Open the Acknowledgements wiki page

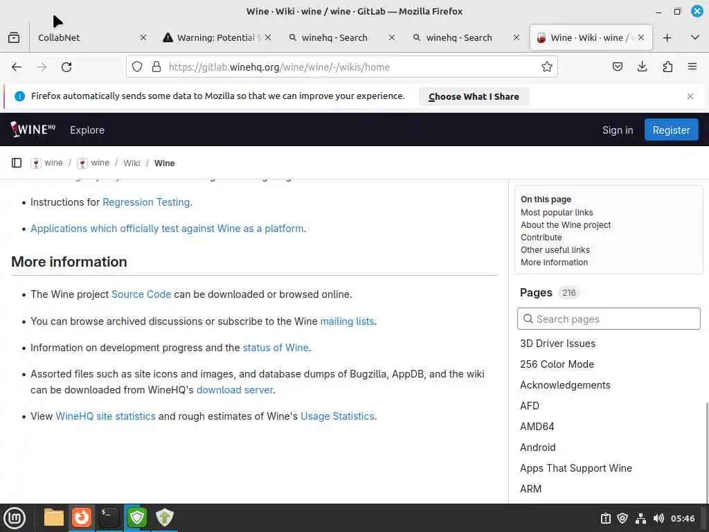[x=565, y=385]
